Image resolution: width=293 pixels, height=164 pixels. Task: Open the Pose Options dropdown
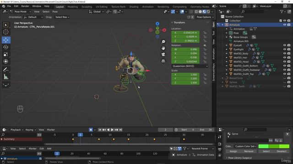205,17
